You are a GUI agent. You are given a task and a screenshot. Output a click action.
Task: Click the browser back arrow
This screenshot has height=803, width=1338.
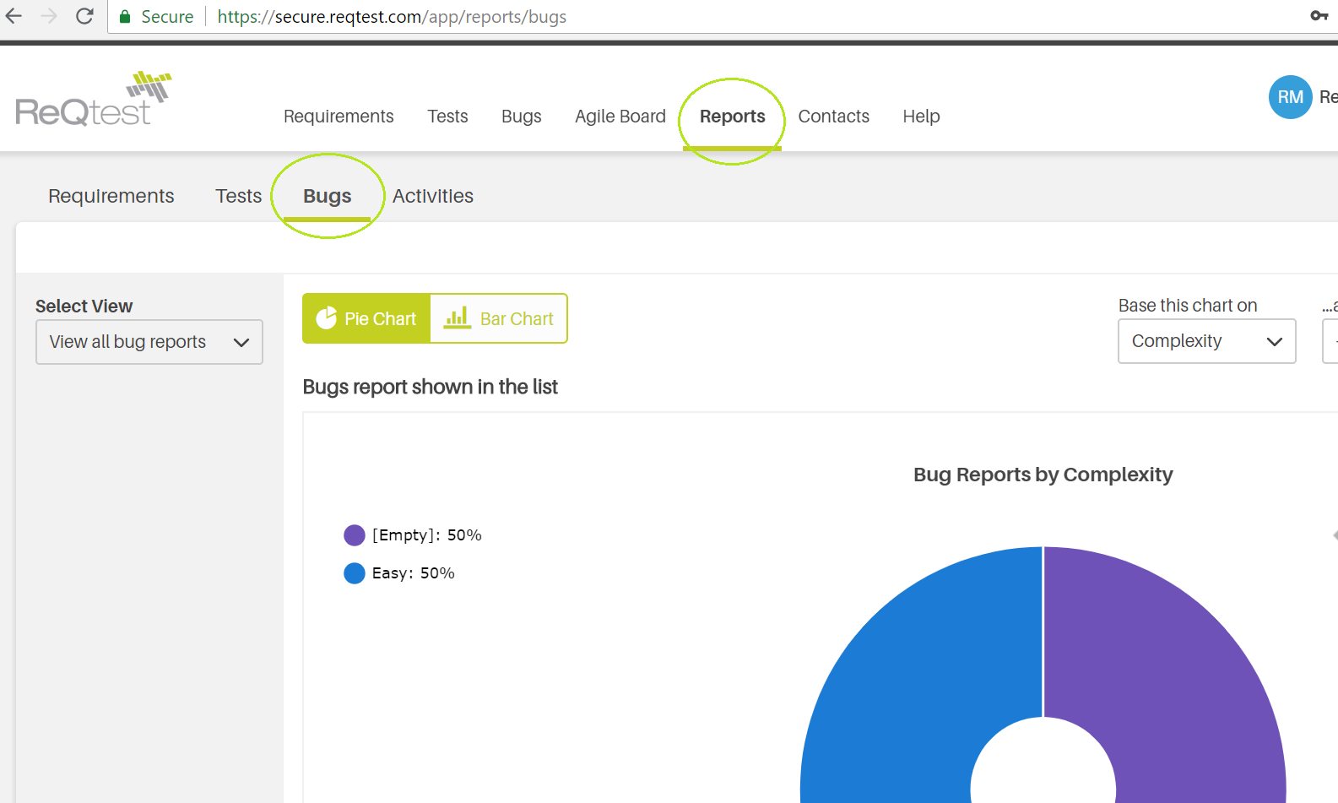[14, 16]
